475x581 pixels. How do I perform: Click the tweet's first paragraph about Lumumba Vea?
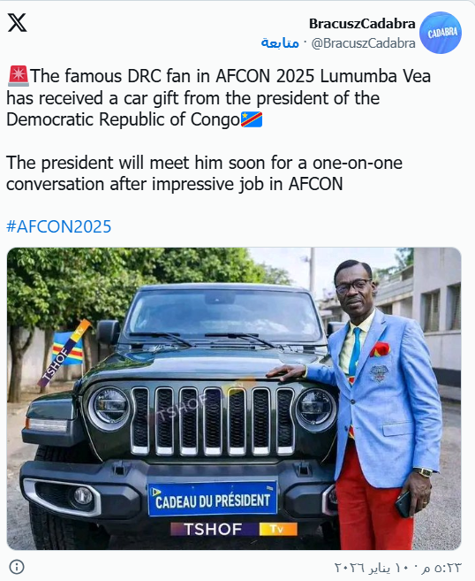coord(219,98)
